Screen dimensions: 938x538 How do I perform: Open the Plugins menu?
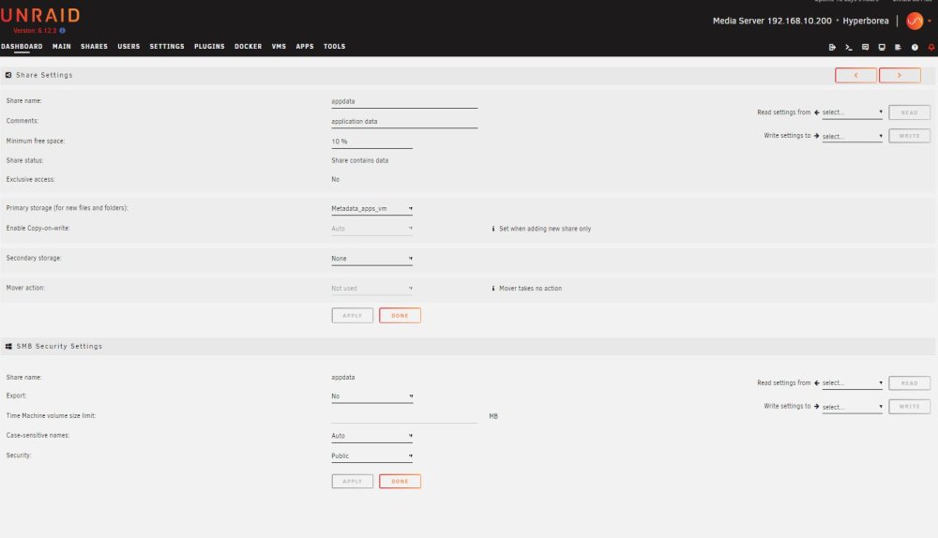pyautogui.click(x=209, y=47)
